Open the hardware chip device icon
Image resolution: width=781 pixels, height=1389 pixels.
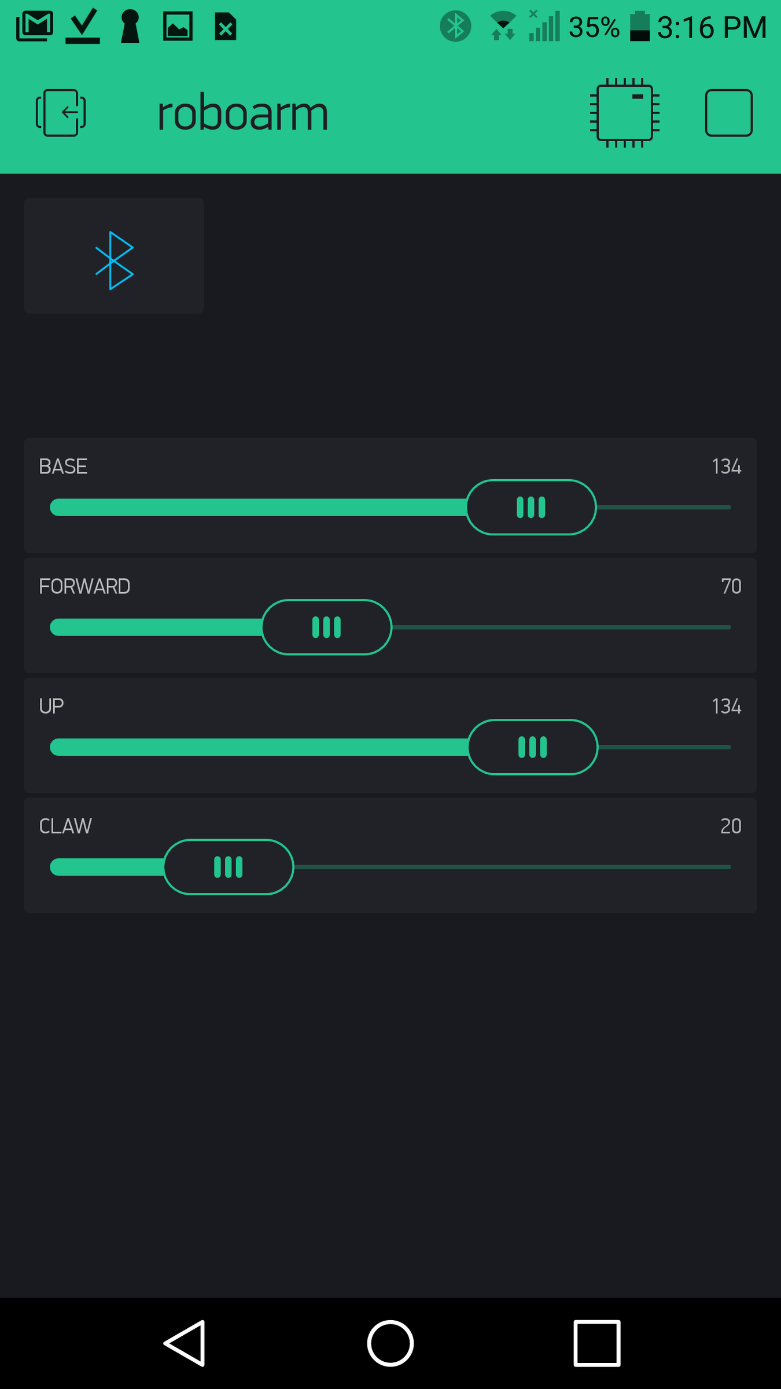(x=625, y=113)
